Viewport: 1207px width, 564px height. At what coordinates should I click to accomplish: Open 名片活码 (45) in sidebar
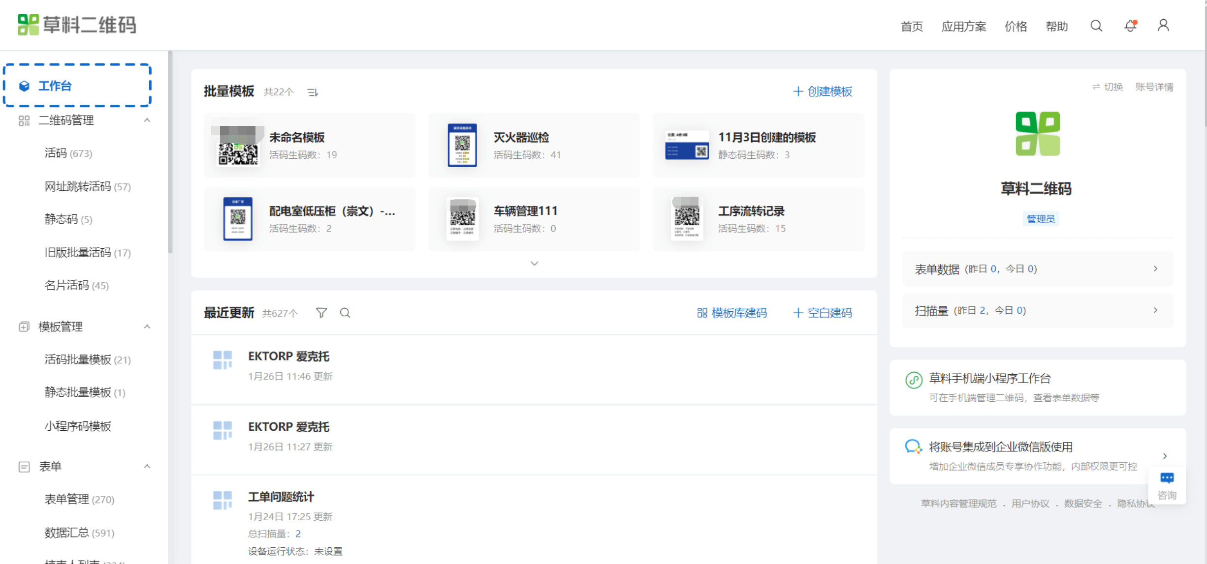click(x=77, y=286)
